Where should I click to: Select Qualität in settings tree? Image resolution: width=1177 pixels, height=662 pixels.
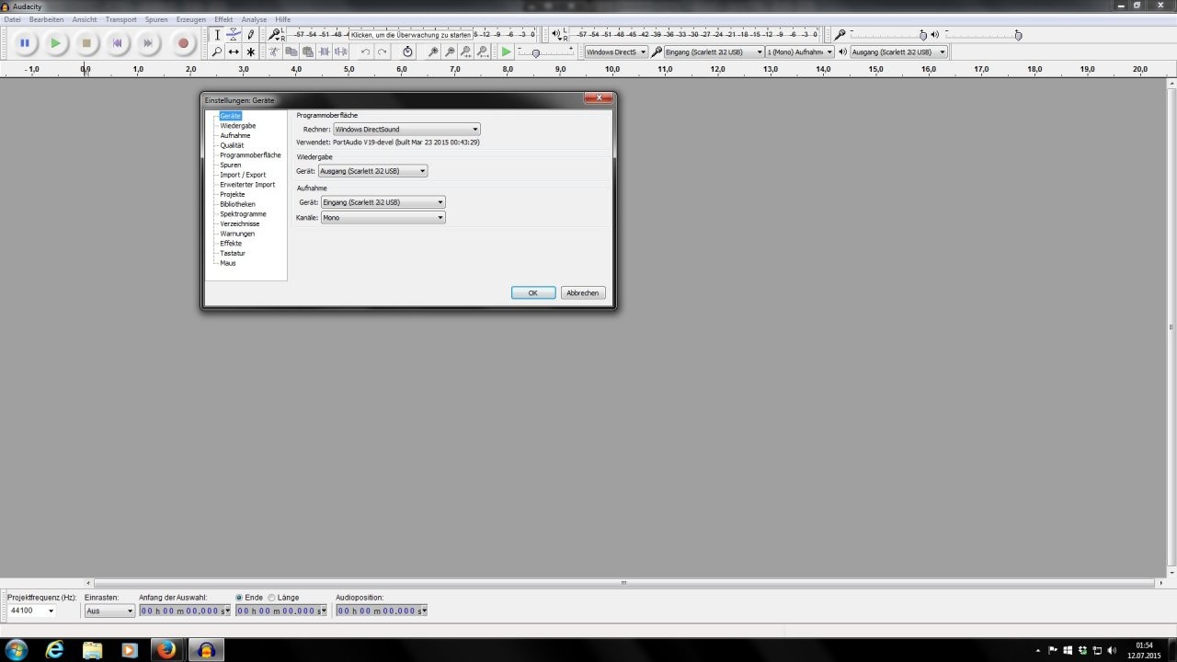point(232,145)
